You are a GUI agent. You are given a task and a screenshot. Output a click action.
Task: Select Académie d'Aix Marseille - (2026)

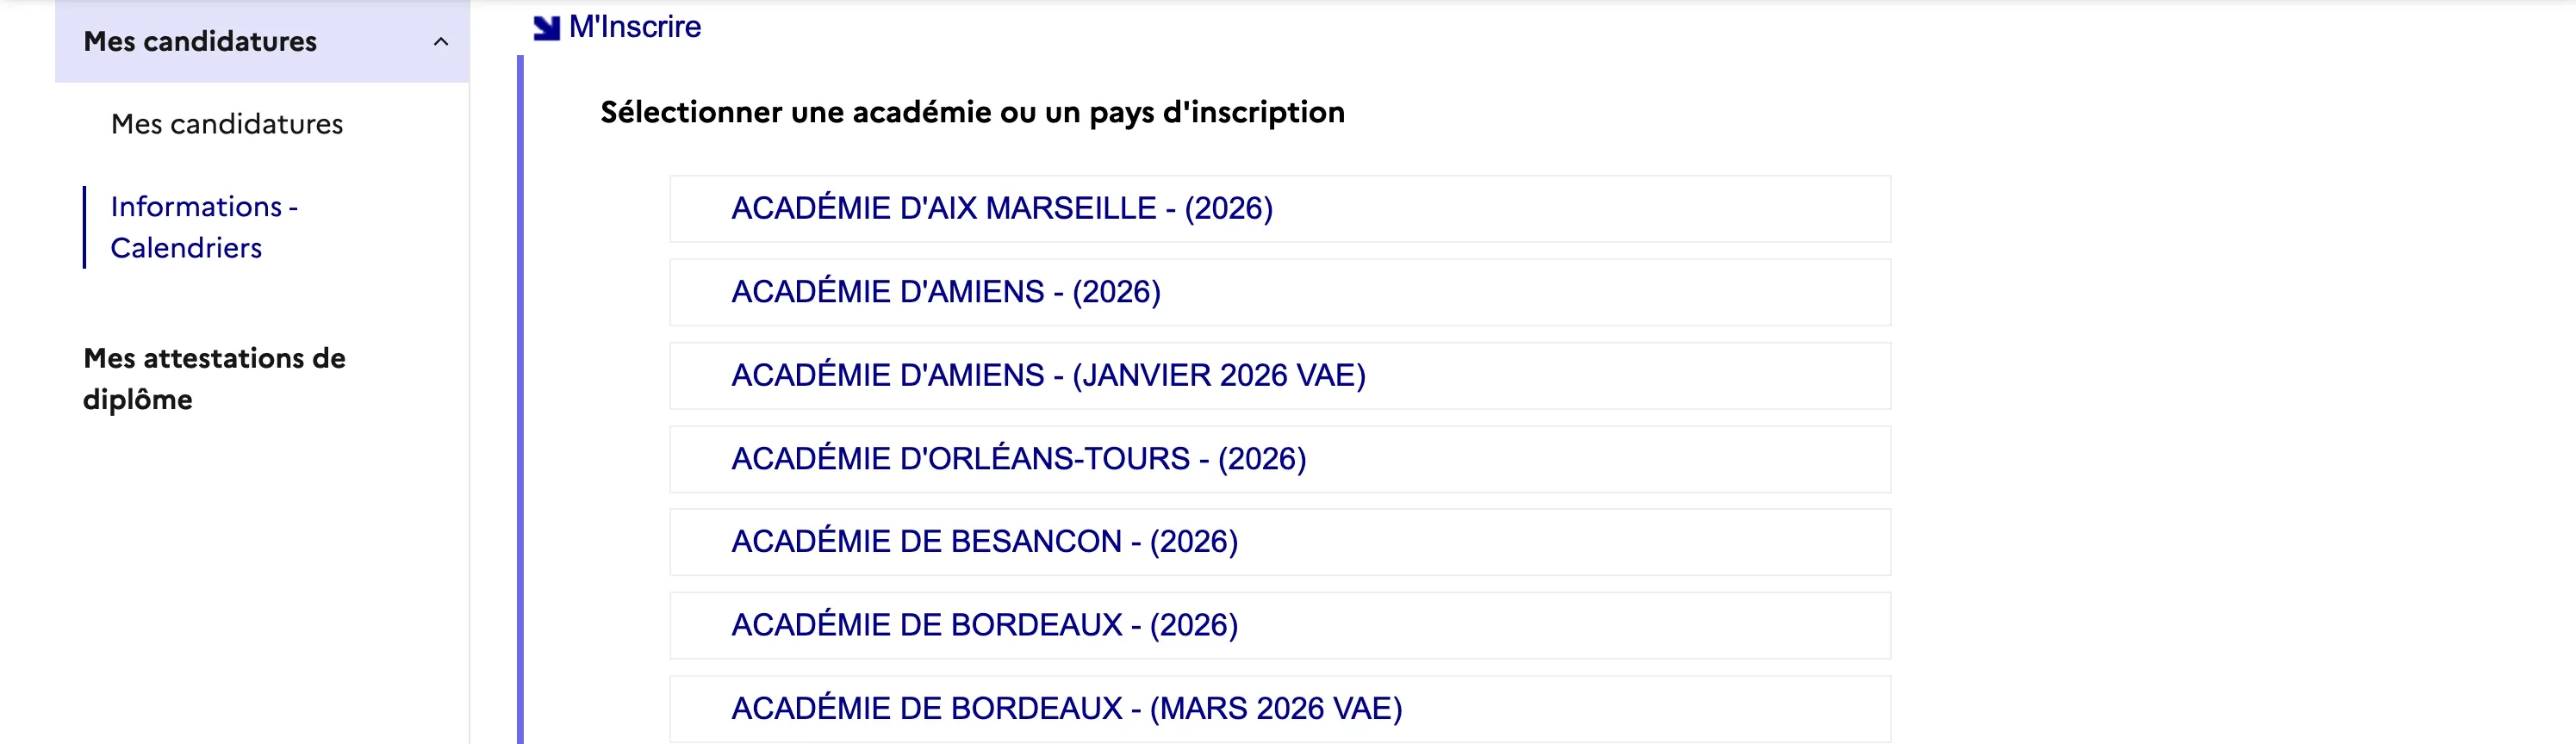click(1002, 208)
